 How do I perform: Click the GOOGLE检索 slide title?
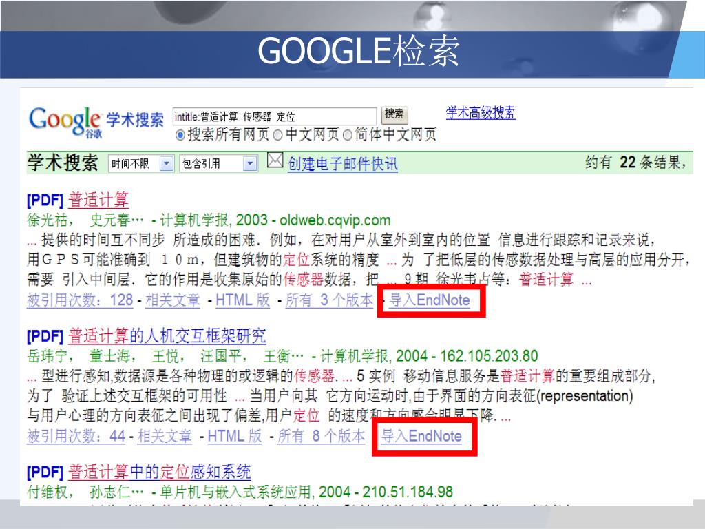click(358, 51)
